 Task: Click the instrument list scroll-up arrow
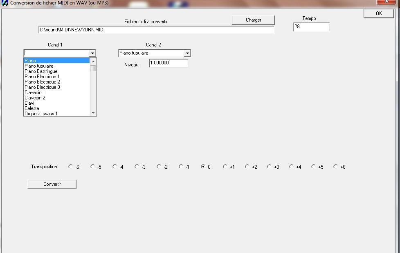click(93, 61)
